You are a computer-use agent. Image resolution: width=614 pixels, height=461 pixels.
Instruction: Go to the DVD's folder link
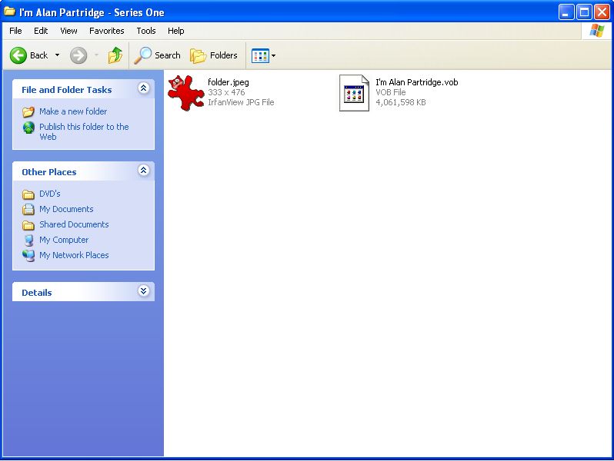(x=50, y=194)
